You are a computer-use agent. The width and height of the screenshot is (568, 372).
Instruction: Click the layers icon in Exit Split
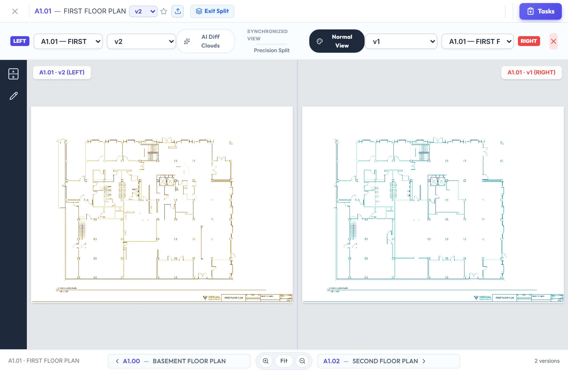coord(199,11)
